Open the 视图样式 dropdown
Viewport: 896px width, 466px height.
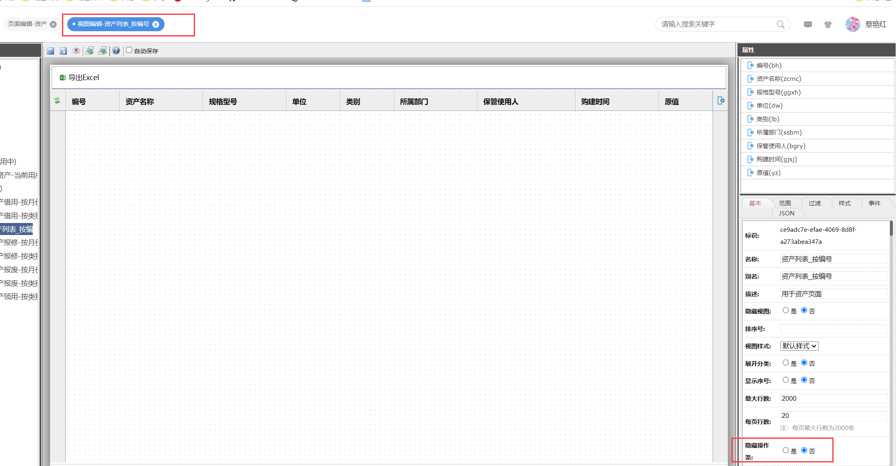pyautogui.click(x=799, y=346)
